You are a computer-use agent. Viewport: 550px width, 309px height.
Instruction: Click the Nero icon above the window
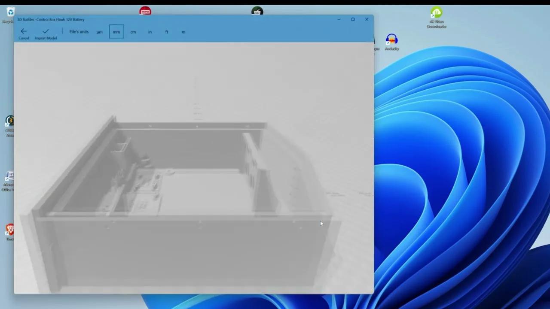tap(145, 11)
